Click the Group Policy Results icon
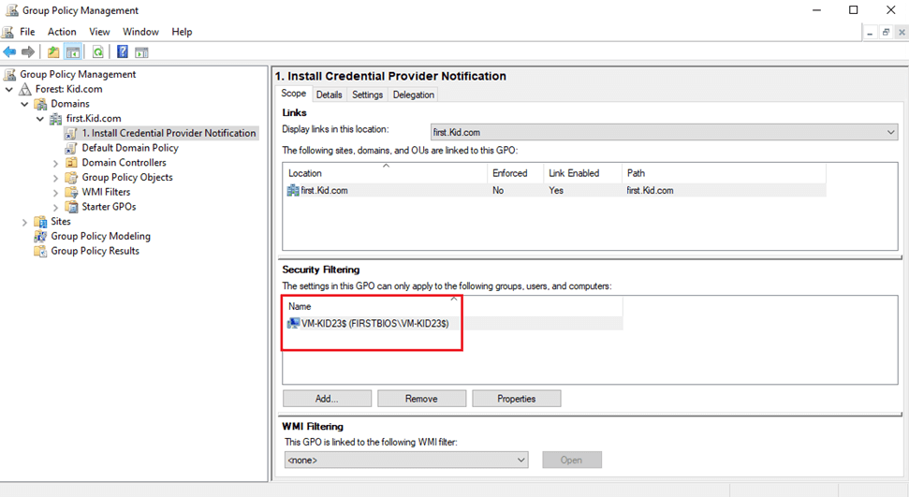 coord(40,251)
